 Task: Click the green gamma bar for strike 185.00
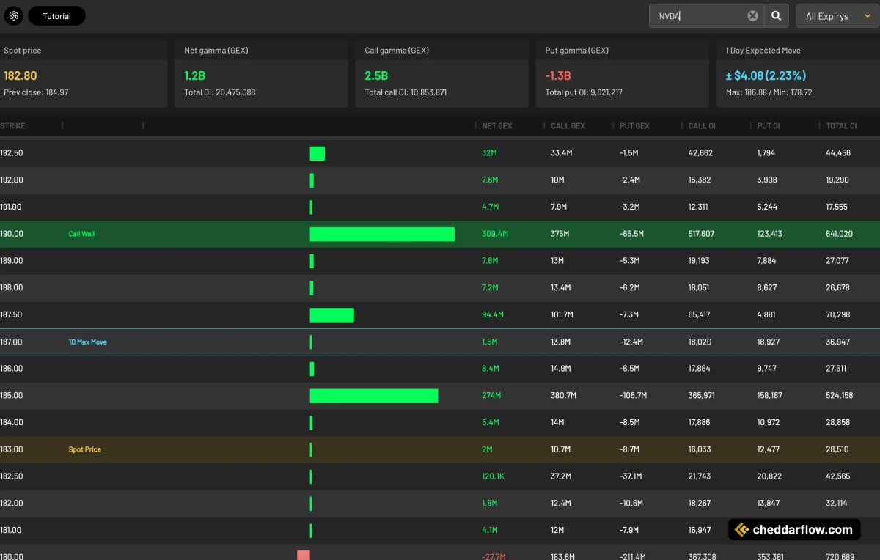pyautogui.click(x=374, y=396)
